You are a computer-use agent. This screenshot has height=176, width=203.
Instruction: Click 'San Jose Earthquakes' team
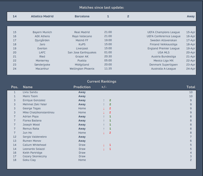pos(82,52)
